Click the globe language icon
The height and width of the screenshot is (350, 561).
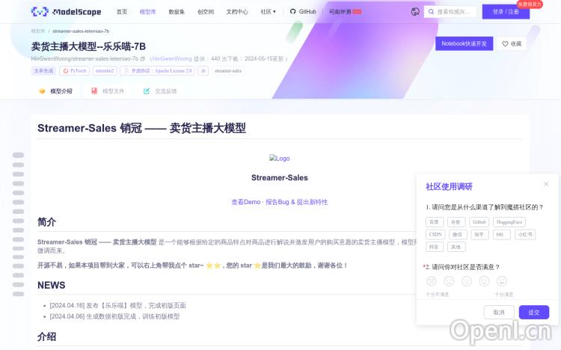(415, 12)
